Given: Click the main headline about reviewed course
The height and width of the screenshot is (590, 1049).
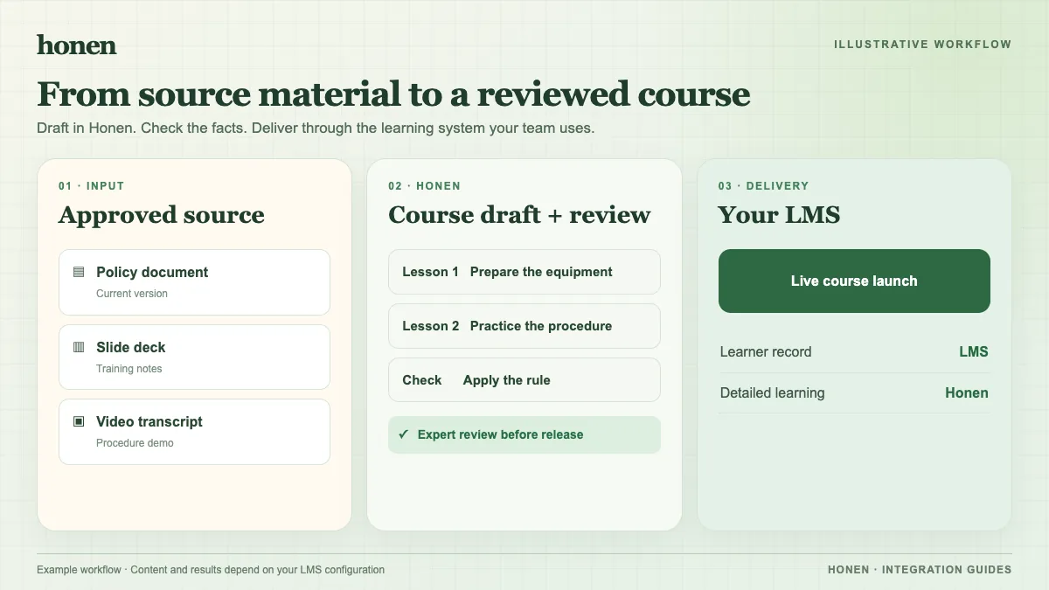Looking at the screenshot, I should [393, 94].
